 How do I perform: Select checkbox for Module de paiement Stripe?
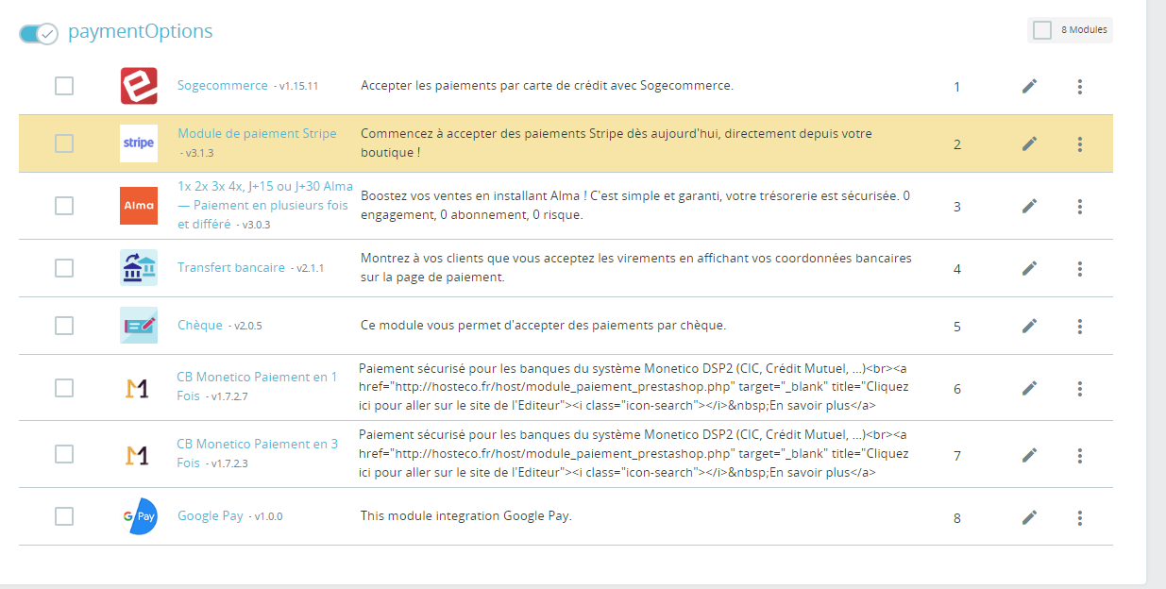coord(63,143)
